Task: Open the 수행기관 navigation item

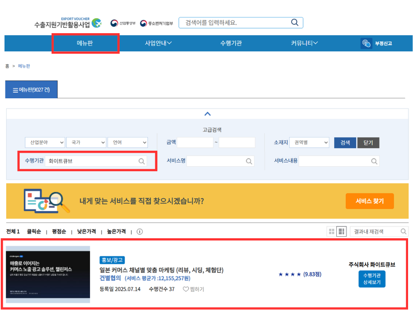Action: (231, 43)
